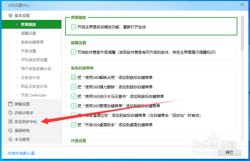Close the 360设置中心 window

pyautogui.click(x=242, y=5)
